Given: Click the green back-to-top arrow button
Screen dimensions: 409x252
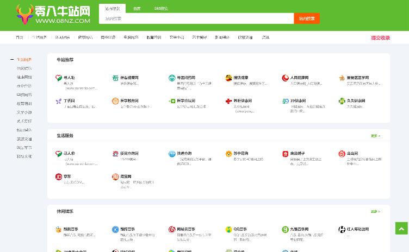Looking at the screenshot, I should 401,229.
